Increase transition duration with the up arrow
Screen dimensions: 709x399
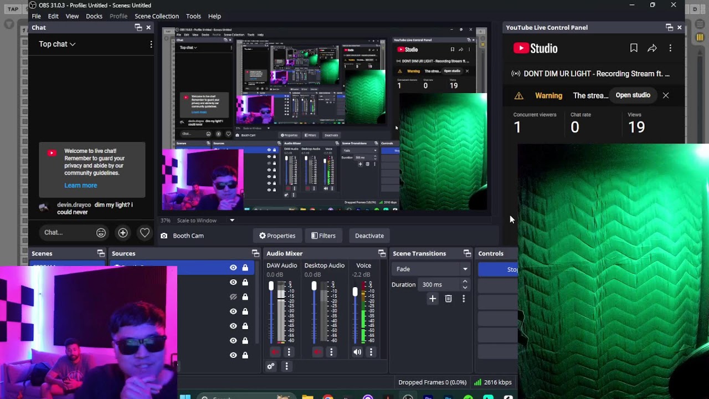[x=465, y=282]
